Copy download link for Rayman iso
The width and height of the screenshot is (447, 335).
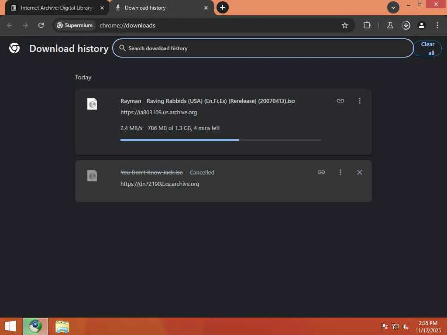pos(340,101)
